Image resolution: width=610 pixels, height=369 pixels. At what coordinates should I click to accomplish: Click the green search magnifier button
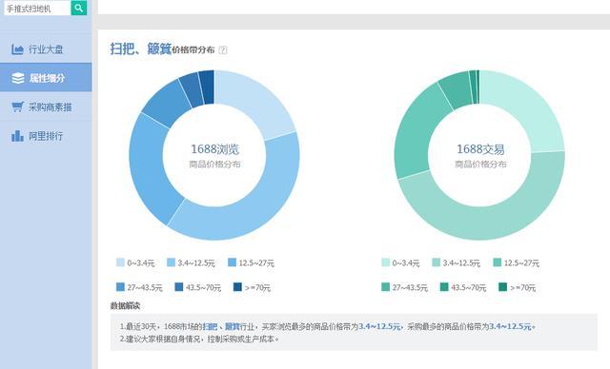click(x=78, y=8)
